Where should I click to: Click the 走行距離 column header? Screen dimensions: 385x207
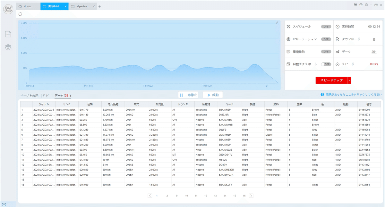pyautogui.click(x=113, y=104)
